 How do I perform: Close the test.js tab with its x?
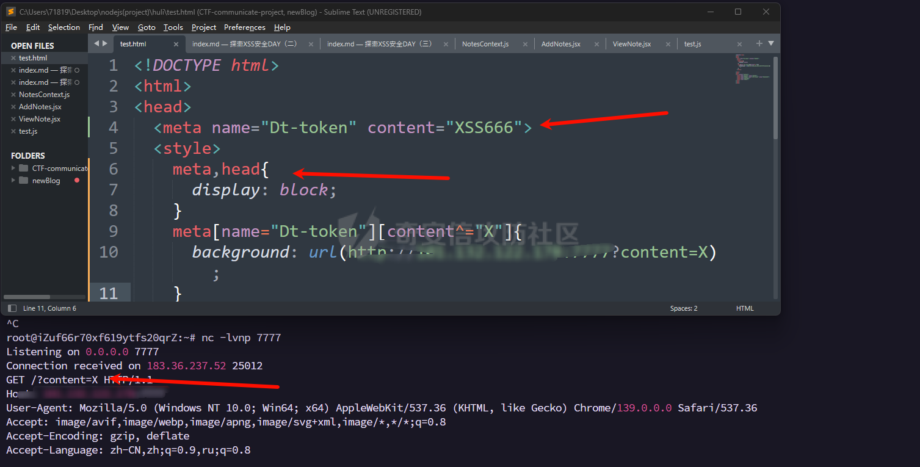[x=739, y=44]
